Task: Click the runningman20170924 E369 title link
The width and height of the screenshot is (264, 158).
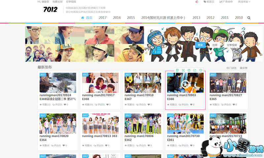Action: click(x=57, y=97)
